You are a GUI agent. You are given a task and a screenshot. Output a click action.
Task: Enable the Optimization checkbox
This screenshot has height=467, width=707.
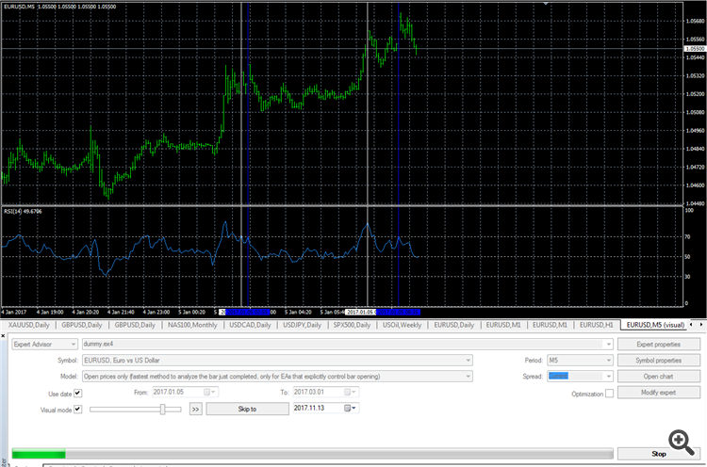click(609, 394)
